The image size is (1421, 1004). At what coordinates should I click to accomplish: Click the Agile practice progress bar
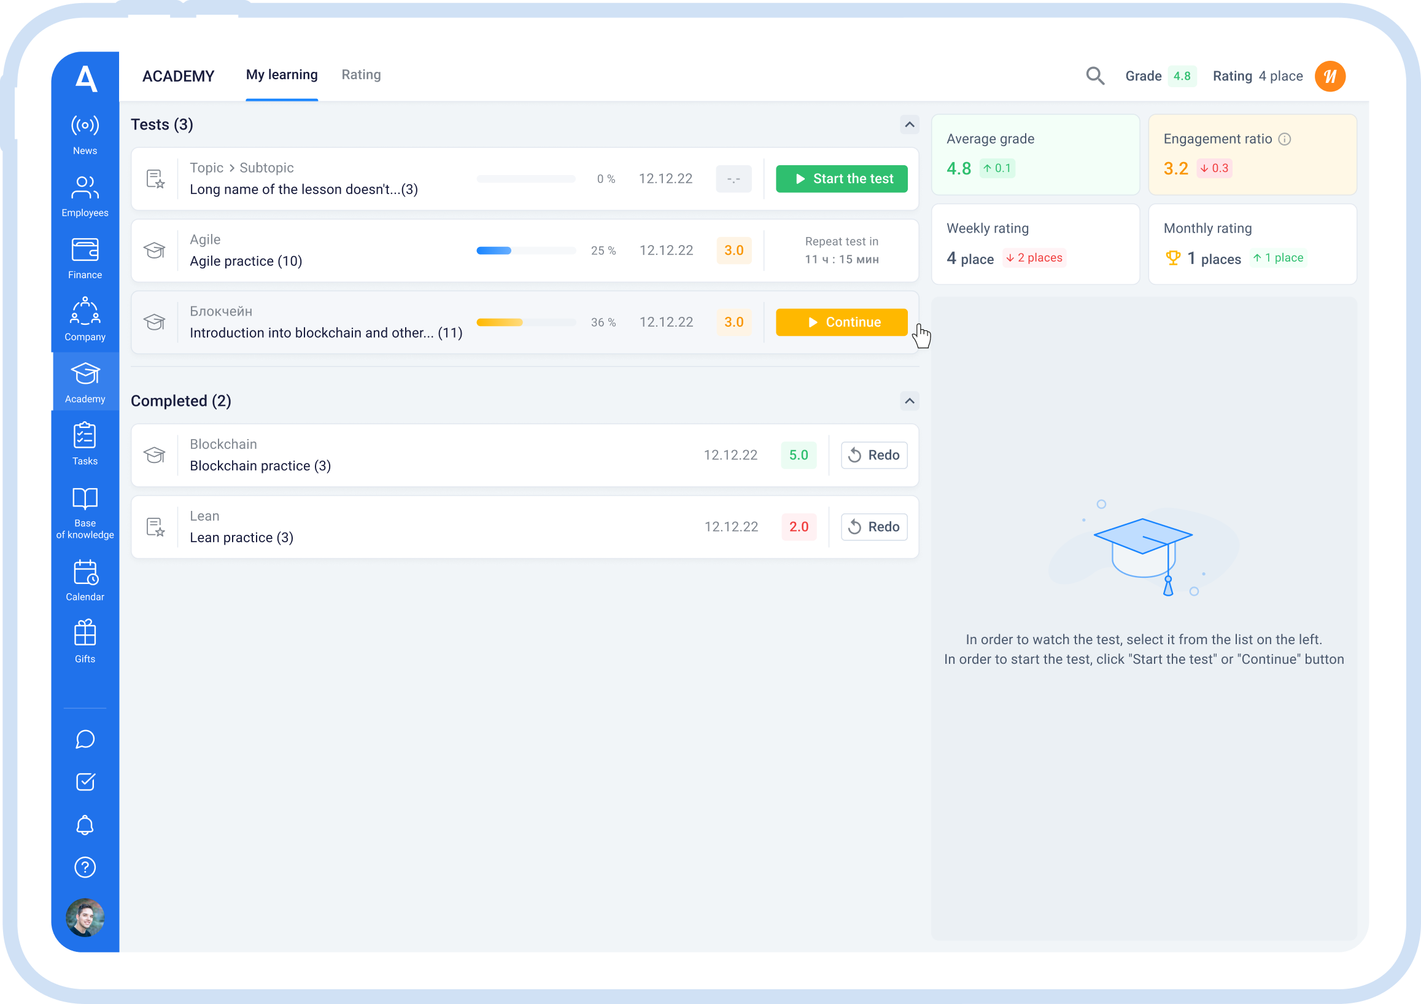coord(525,251)
